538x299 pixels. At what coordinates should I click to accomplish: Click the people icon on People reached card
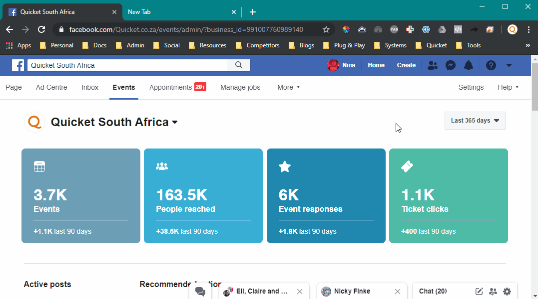[162, 166]
